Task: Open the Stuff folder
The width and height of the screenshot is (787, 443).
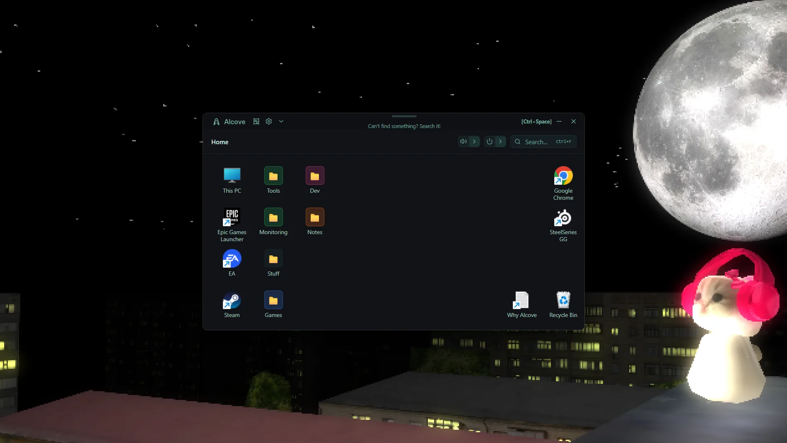Action: [x=273, y=263]
